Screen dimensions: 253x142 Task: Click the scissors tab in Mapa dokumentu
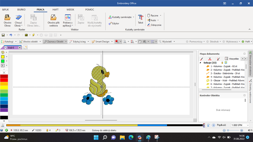coord(210,59)
